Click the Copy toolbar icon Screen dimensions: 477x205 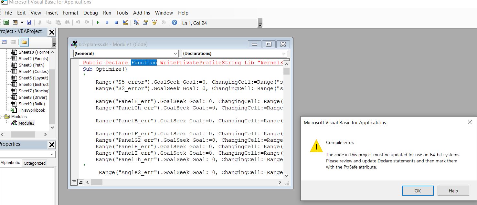click(x=49, y=22)
